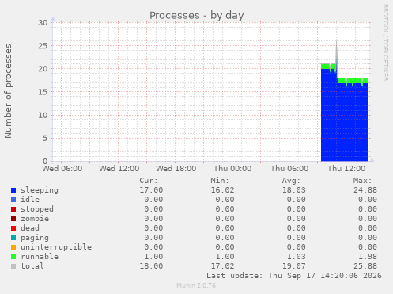
Task: Click the 'Wed 18:00' time axis label
Action: point(176,169)
